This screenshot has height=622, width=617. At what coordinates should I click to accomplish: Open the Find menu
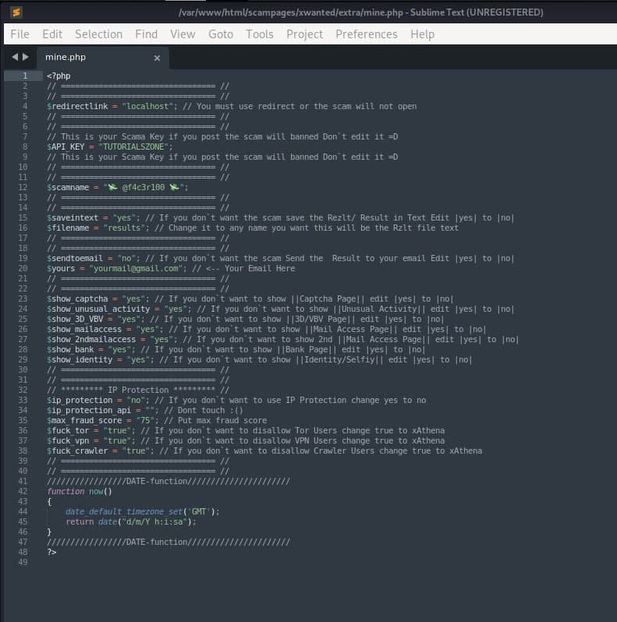coord(146,34)
